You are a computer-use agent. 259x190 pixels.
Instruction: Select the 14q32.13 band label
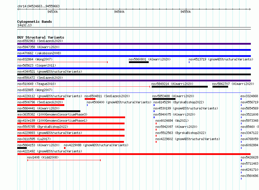tap(24, 25)
